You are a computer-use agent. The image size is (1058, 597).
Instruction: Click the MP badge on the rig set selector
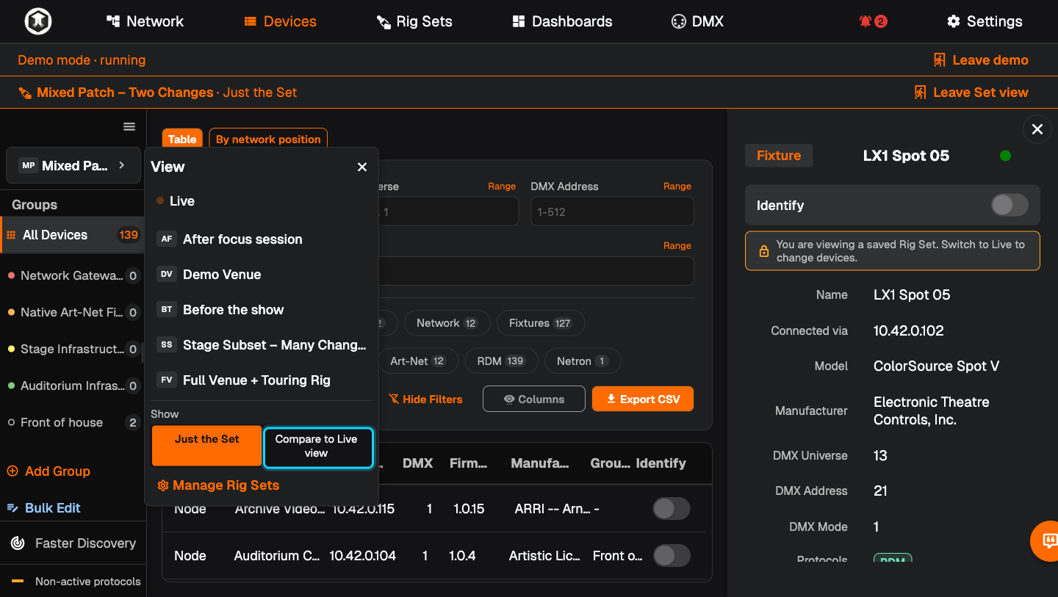tap(28, 166)
